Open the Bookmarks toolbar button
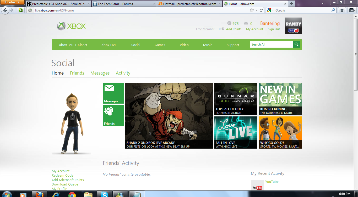Viewport: 358px width, 197px height. 352,10
